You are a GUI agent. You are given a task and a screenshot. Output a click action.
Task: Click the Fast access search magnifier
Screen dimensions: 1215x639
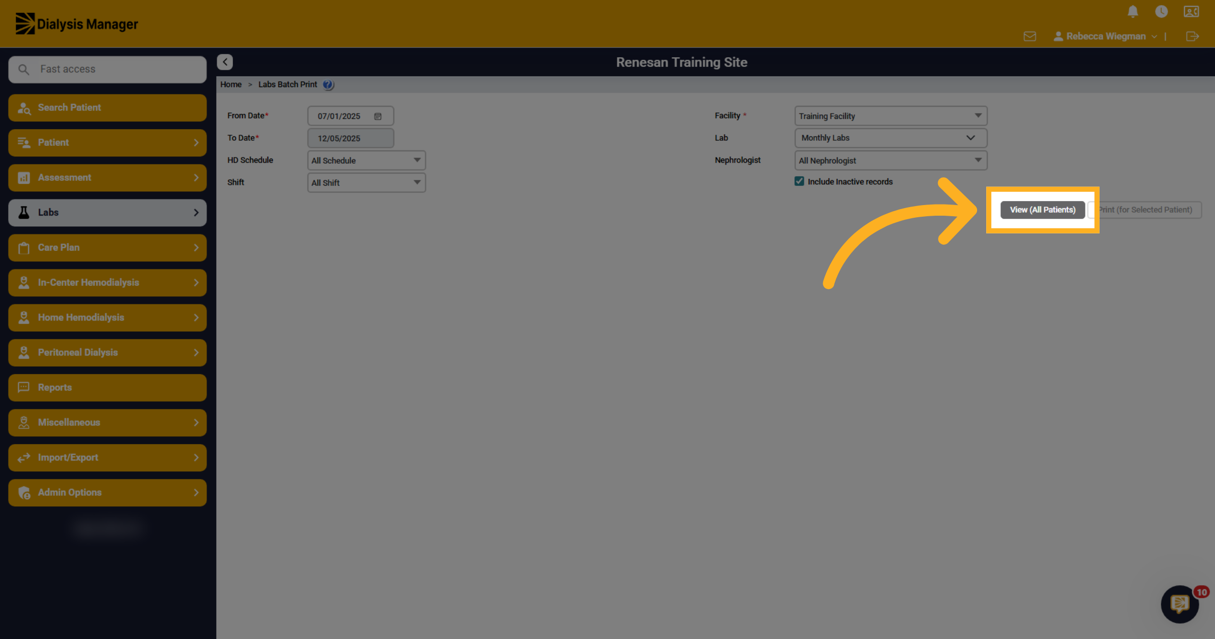[x=24, y=69]
